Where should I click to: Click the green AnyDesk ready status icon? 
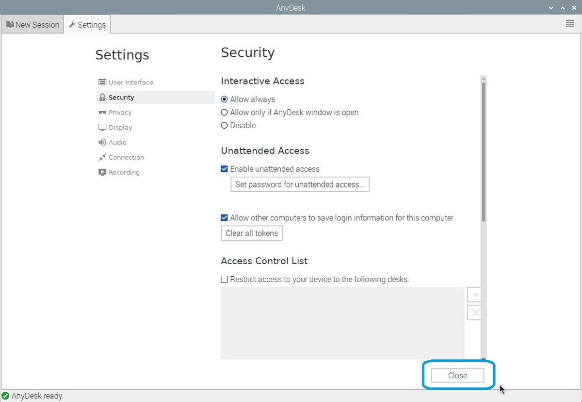5,396
